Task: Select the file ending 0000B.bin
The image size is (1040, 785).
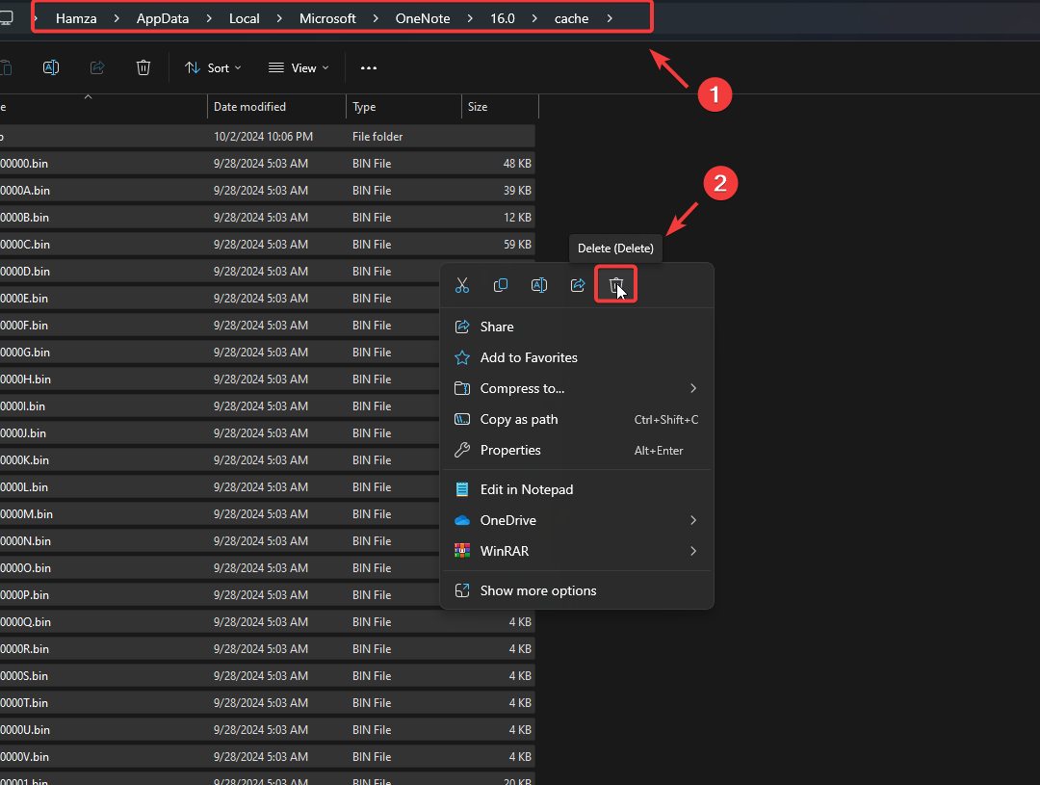Action: (268, 218)
